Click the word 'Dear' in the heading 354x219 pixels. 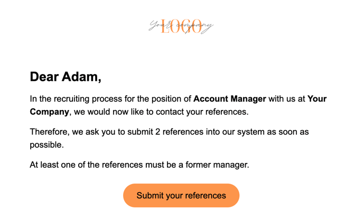44,77
